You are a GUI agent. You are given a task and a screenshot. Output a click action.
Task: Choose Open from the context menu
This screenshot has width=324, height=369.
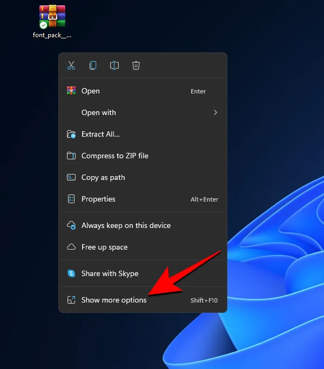point(143,91)
